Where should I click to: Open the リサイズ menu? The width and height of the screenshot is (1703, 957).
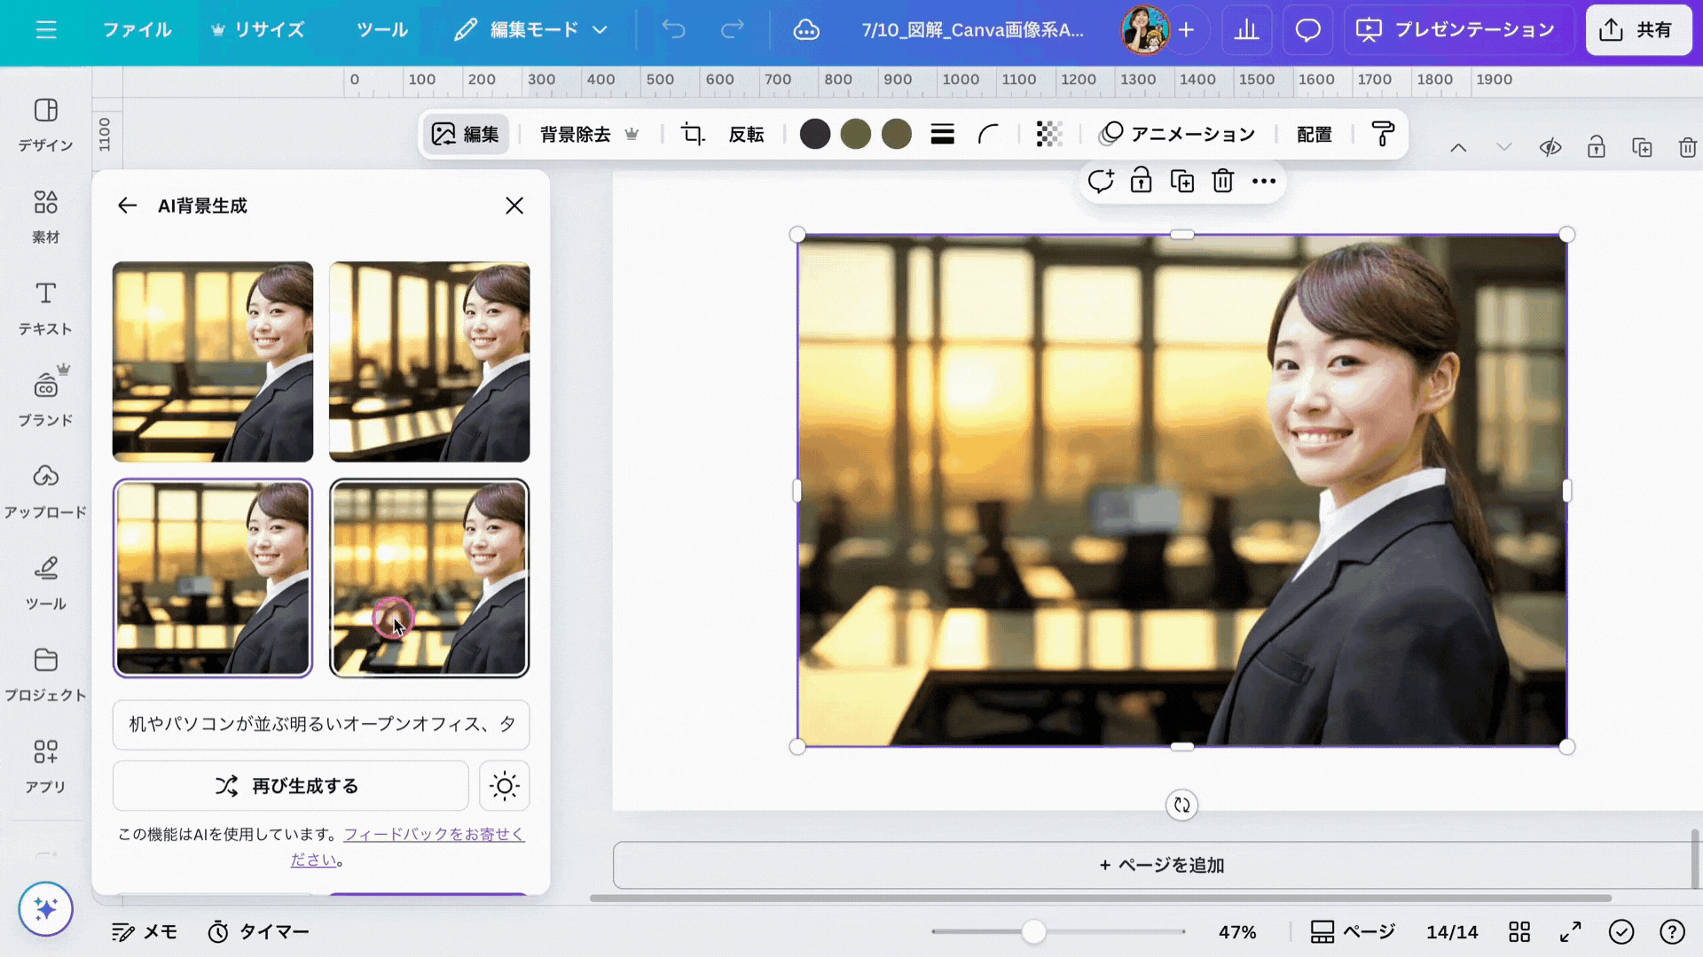(x=257, y=30)
